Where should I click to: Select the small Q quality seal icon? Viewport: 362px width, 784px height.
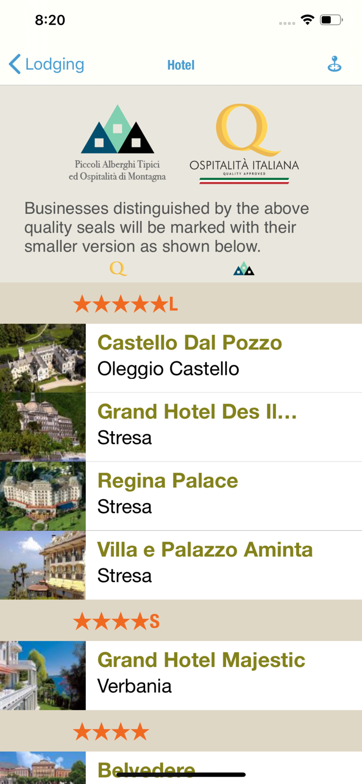[119, 268]
